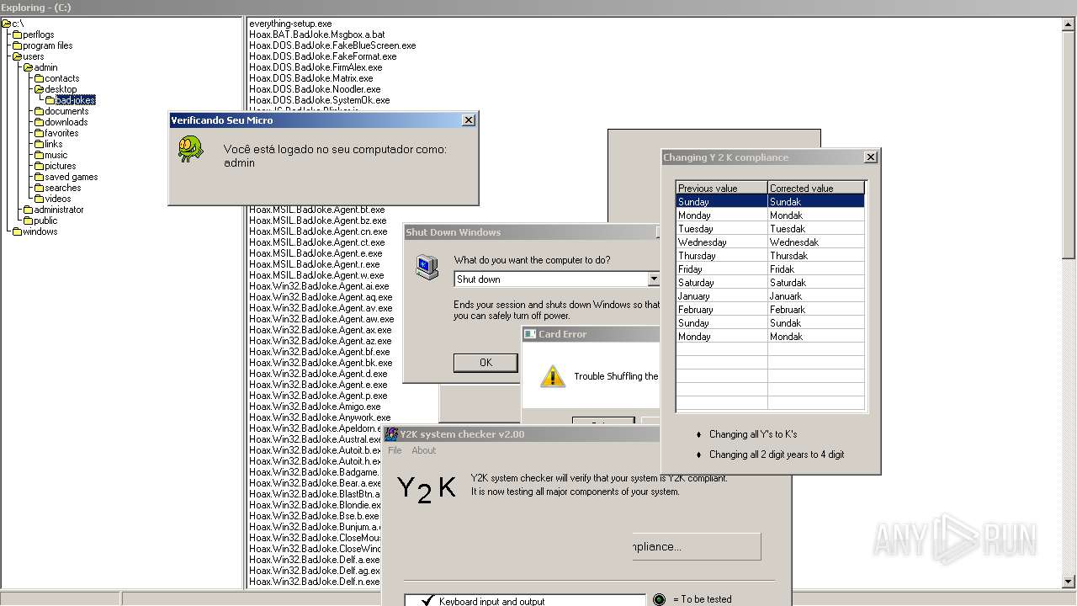Click the 'Fridak' corrected value cell

point(816,269)
